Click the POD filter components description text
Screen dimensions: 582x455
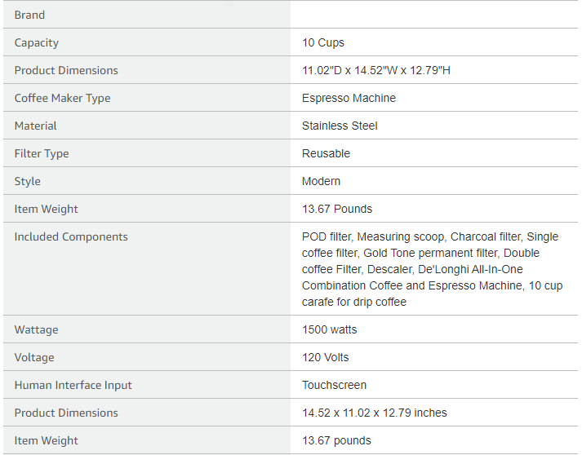[432, 269]
